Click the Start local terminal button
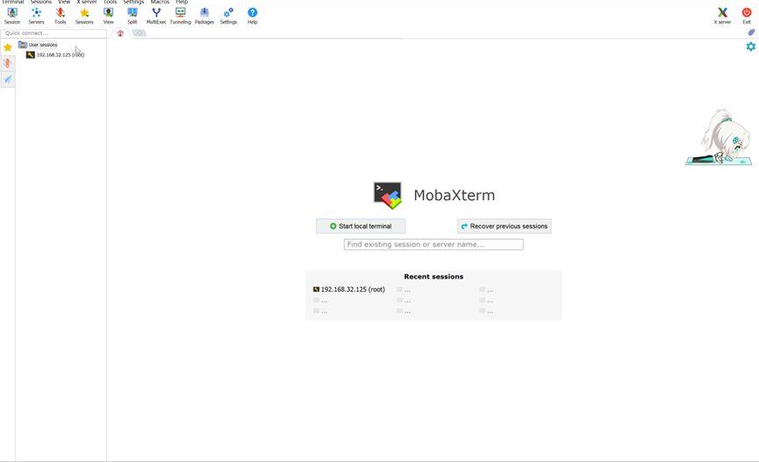The image size is (759, 462). [x=361, y=226]
